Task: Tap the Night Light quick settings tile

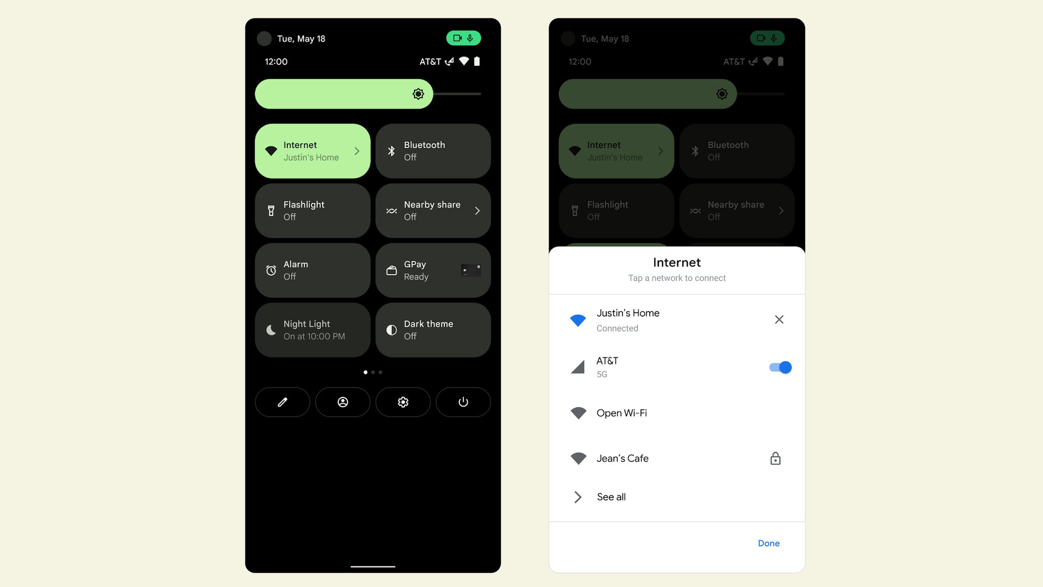Action: pyautogui.click(x=313, y=330)
